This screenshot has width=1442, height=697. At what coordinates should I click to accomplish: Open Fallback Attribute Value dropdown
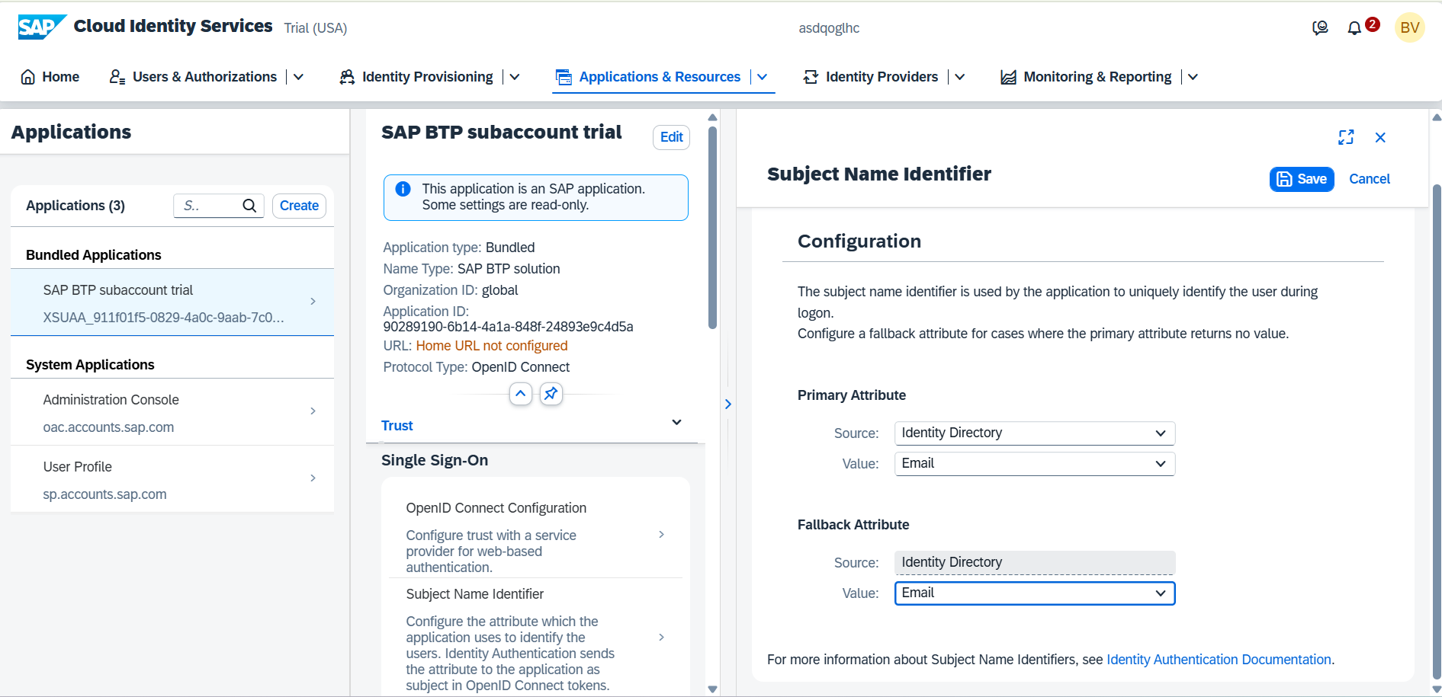1034,593
